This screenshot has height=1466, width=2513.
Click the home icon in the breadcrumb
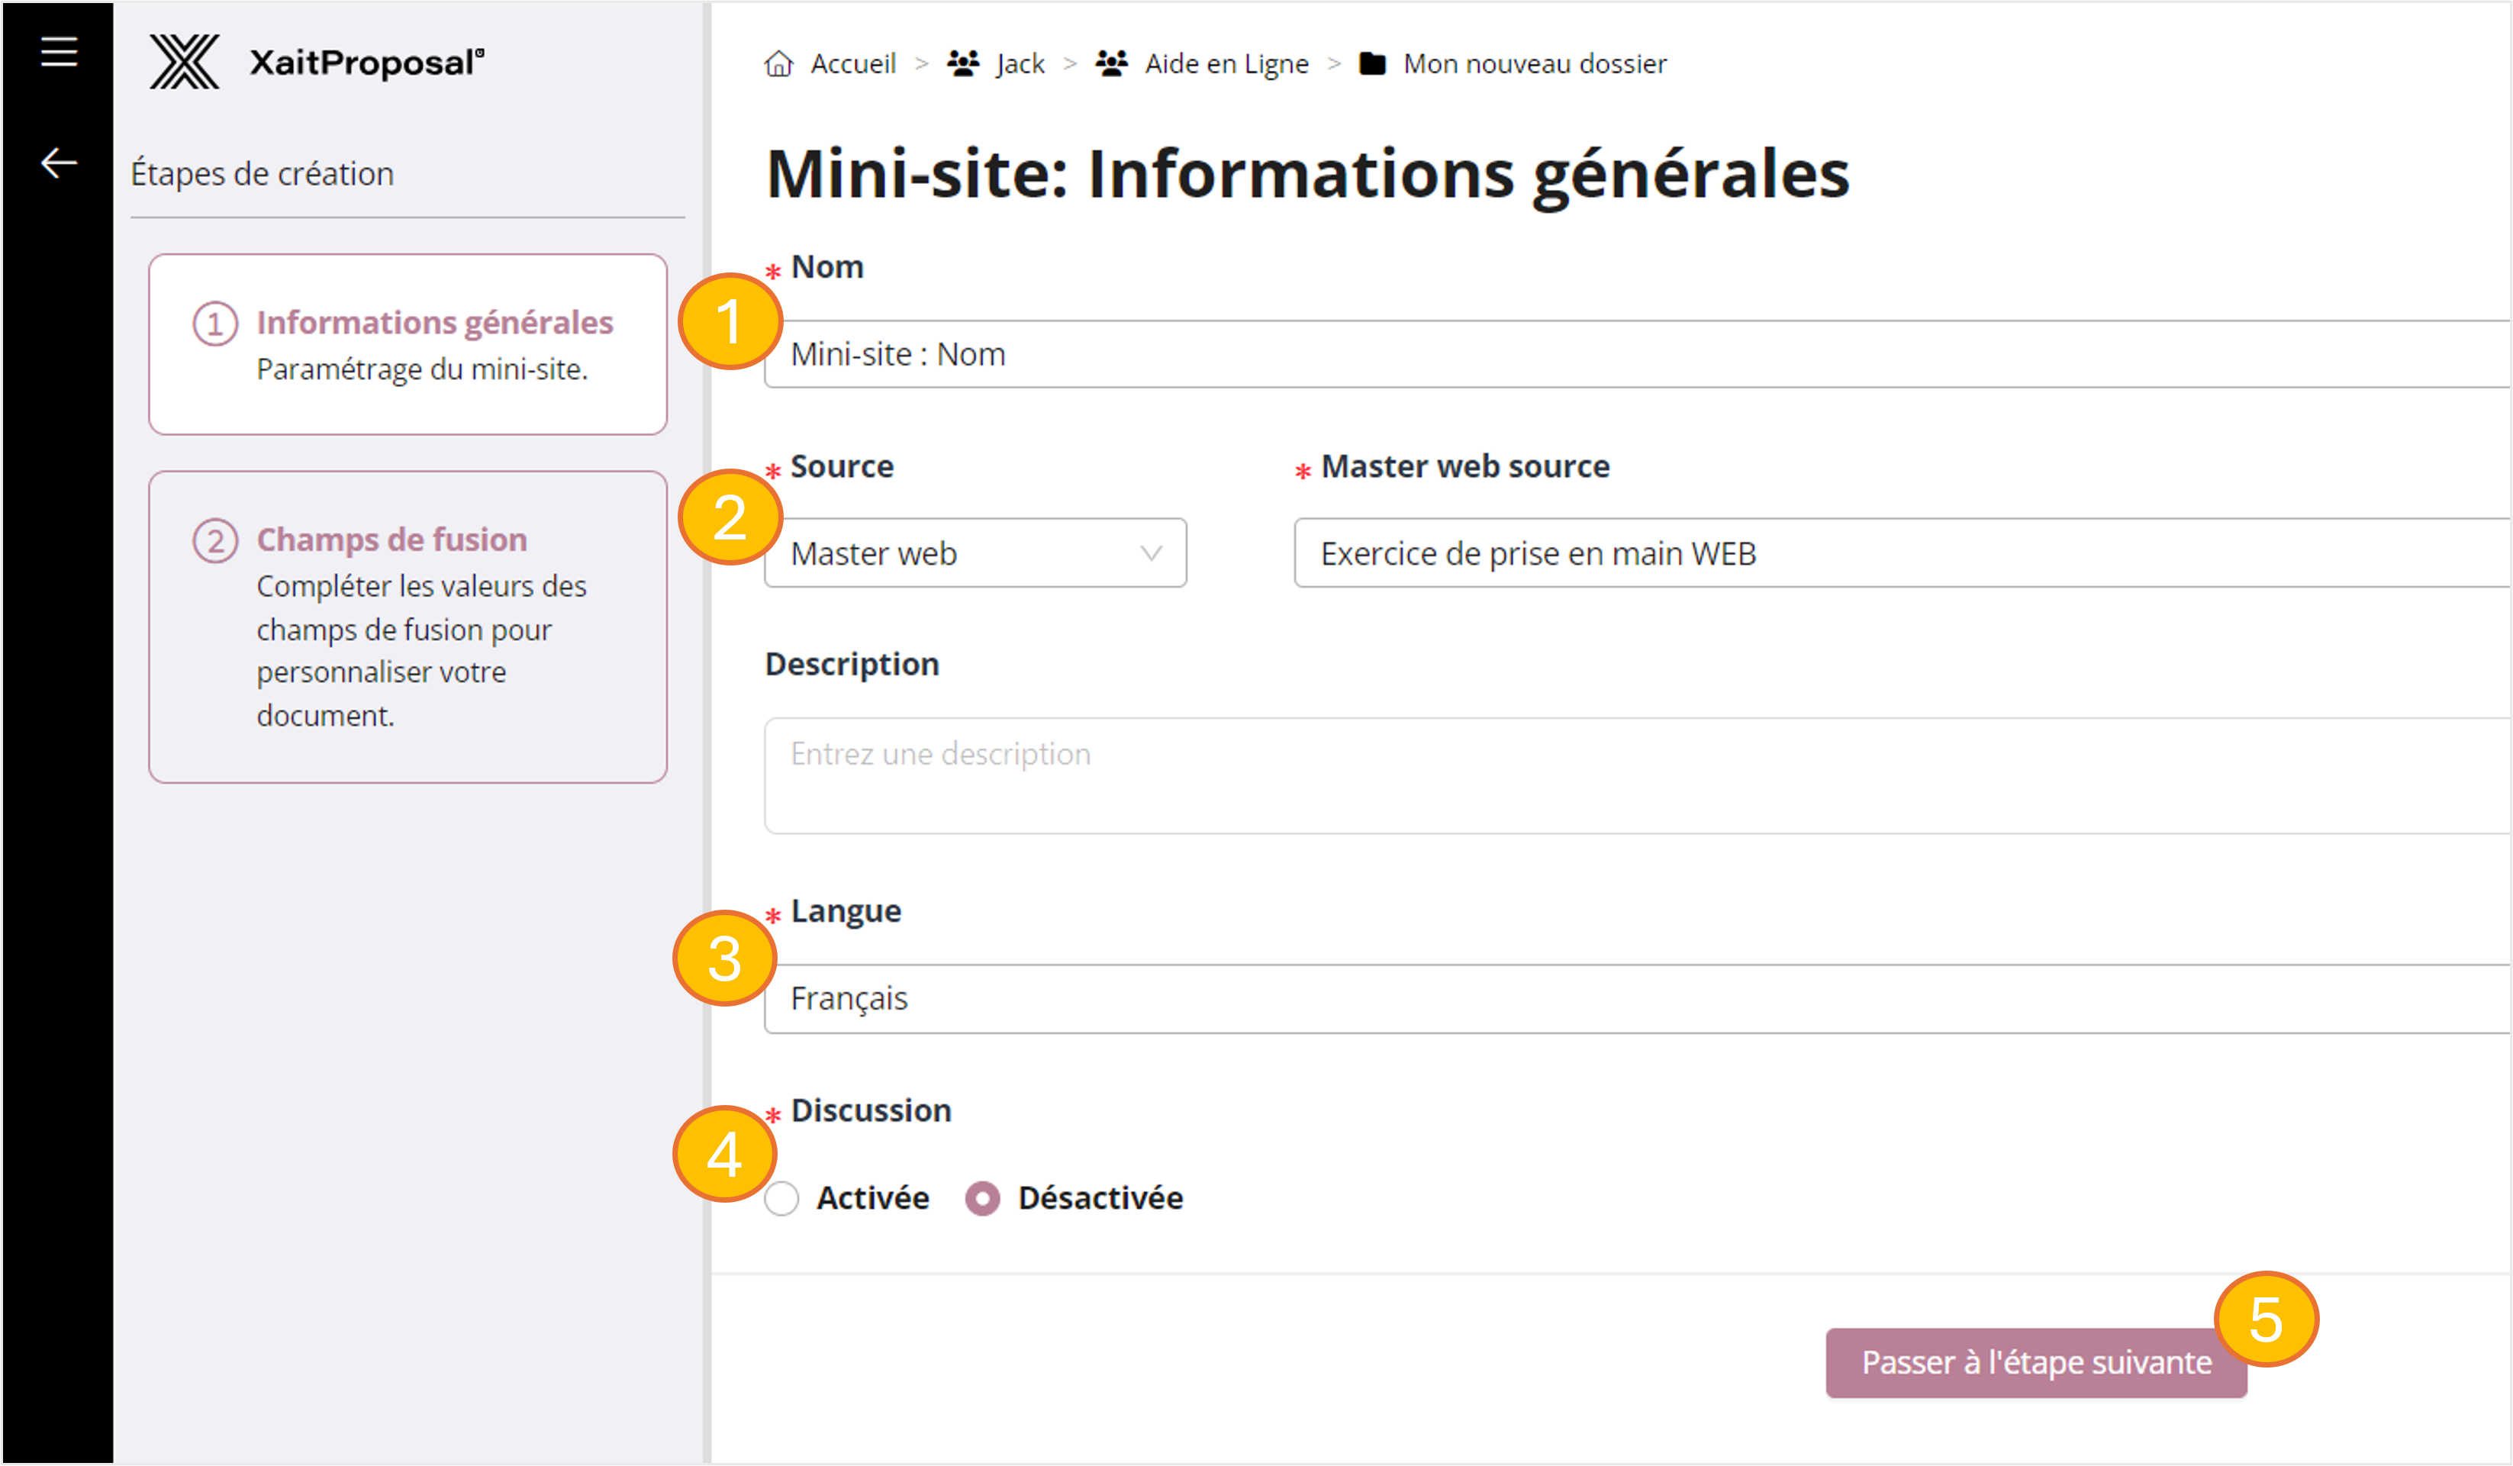click(781, 63)
